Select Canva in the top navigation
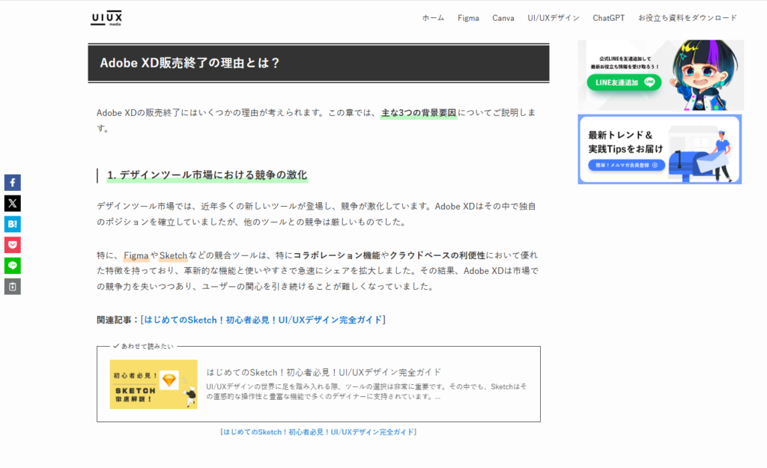Viewport: 767px width, 468px height. (x=503, y=18)
